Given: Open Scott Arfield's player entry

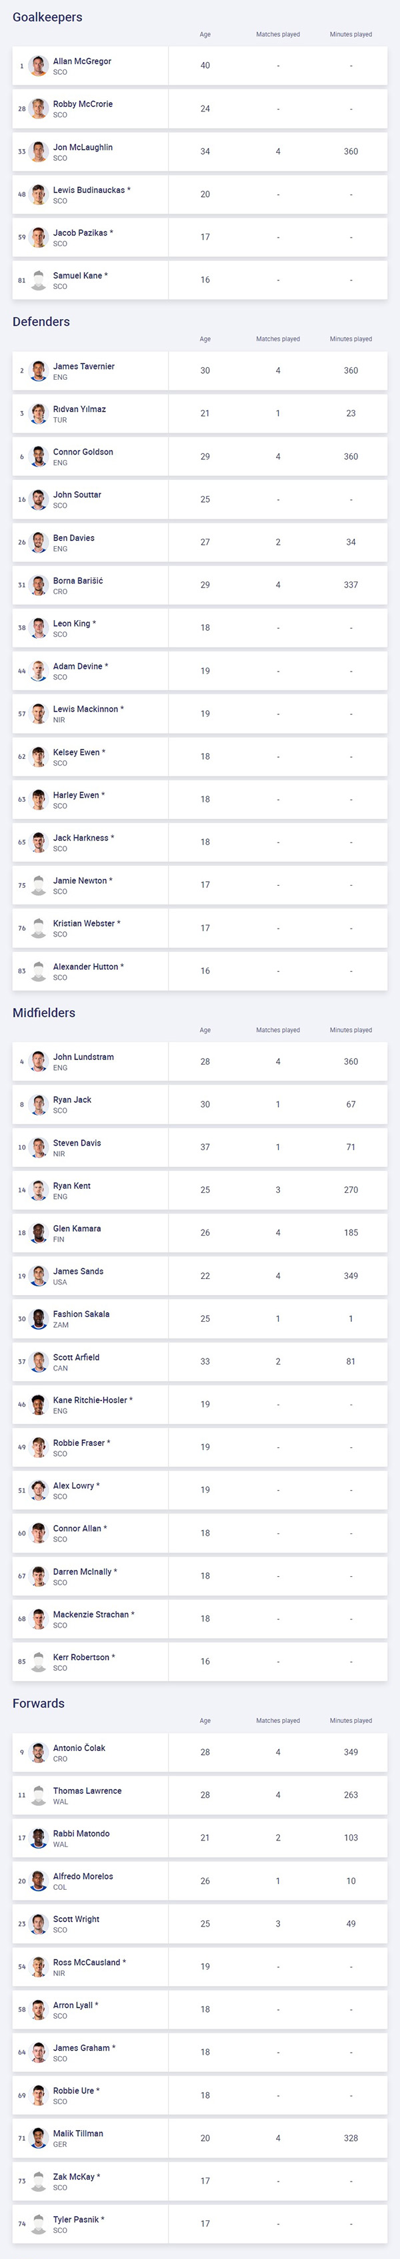Looking at the screenshot, I should point(199,1362).
